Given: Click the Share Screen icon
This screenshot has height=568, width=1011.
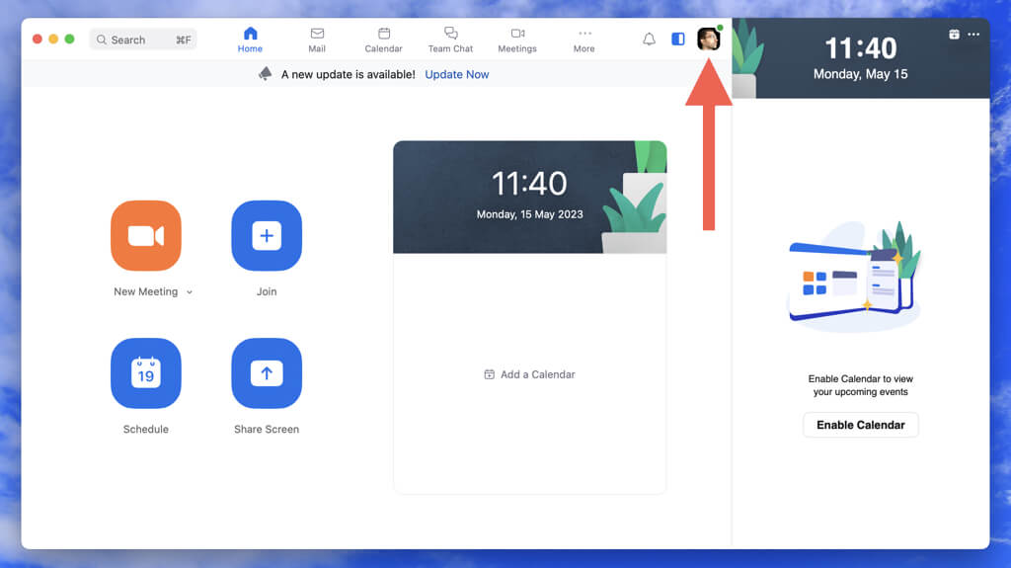Looking at the screenshot, I should point(267,373).
